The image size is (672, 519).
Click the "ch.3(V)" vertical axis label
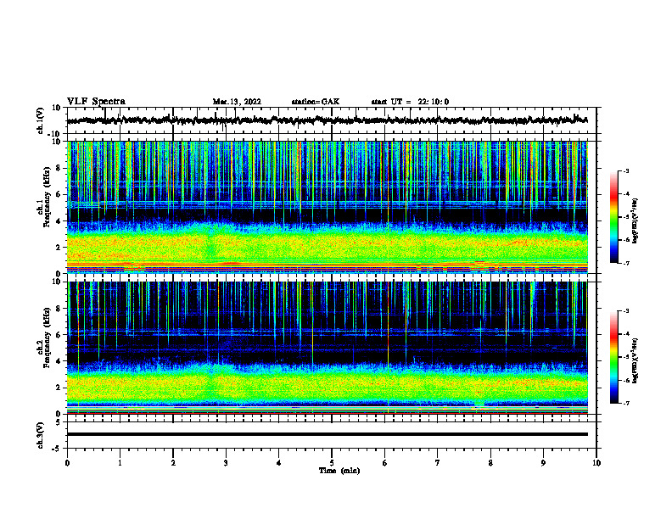[40, 436]
